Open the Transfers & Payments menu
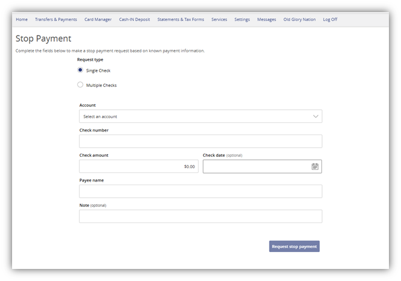This screenshot has width=401, height=281. coord(56,19)
